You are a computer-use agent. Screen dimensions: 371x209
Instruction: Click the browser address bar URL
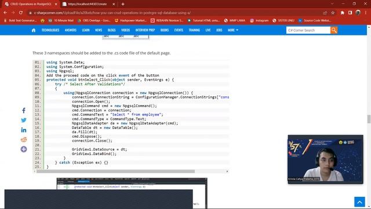112,13
